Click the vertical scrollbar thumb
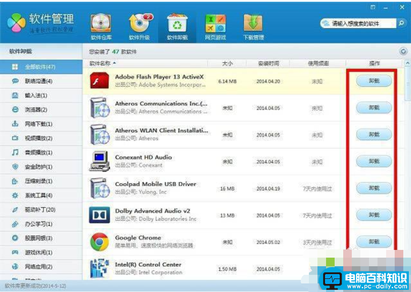 408,84
